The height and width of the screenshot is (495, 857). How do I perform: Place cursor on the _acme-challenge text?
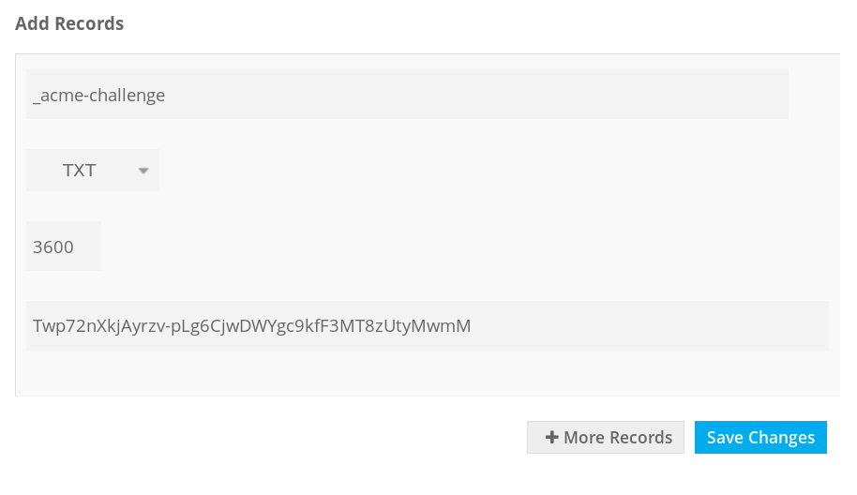99,95
